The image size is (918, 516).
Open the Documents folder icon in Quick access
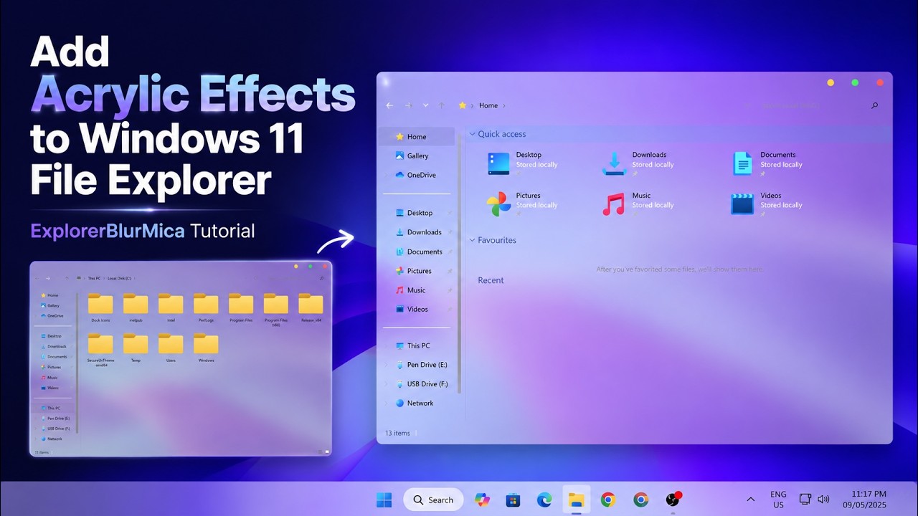click(x=743, y=163)
